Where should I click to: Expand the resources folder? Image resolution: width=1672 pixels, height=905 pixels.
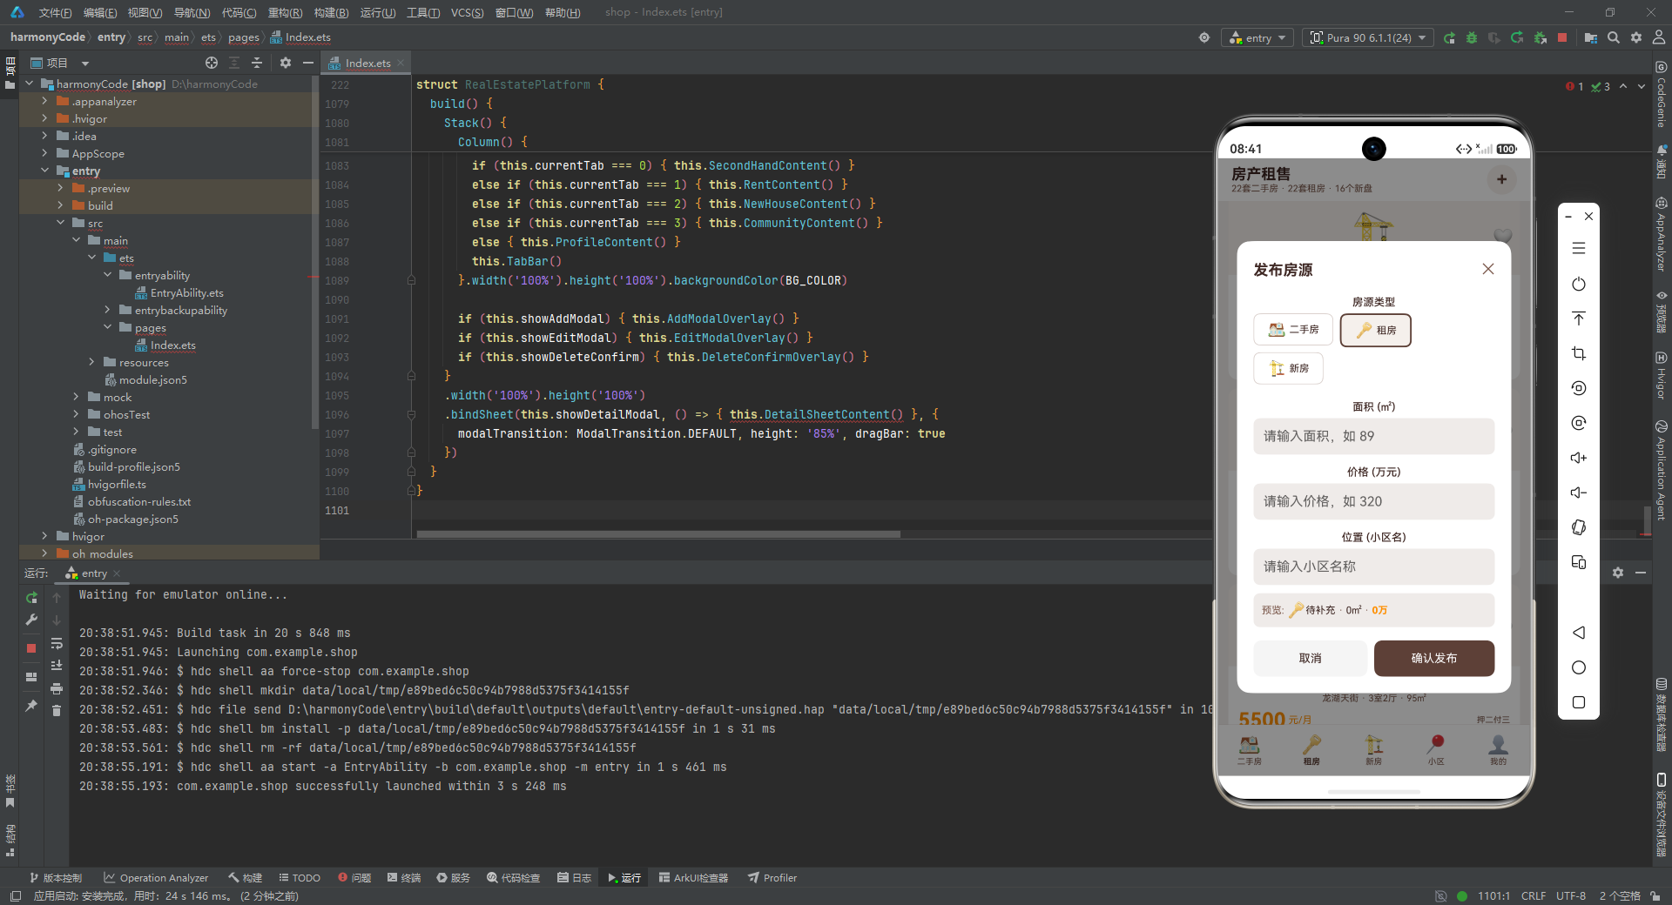(x=91, y=362)
